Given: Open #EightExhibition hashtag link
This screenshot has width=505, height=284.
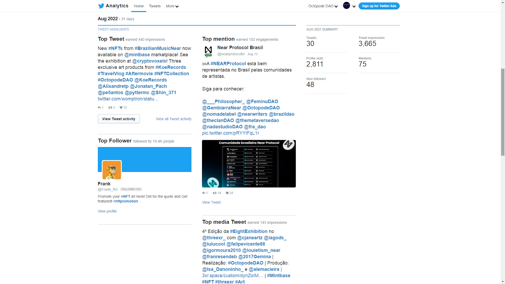Looking at the screenshot, I should pos(249,231).
